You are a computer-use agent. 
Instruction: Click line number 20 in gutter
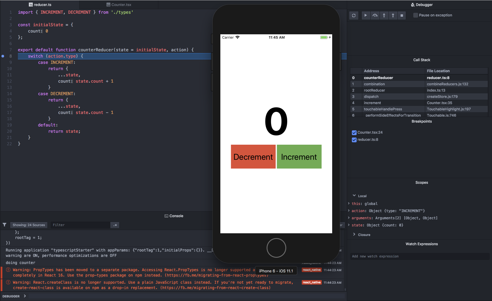(x=9, y=131)
